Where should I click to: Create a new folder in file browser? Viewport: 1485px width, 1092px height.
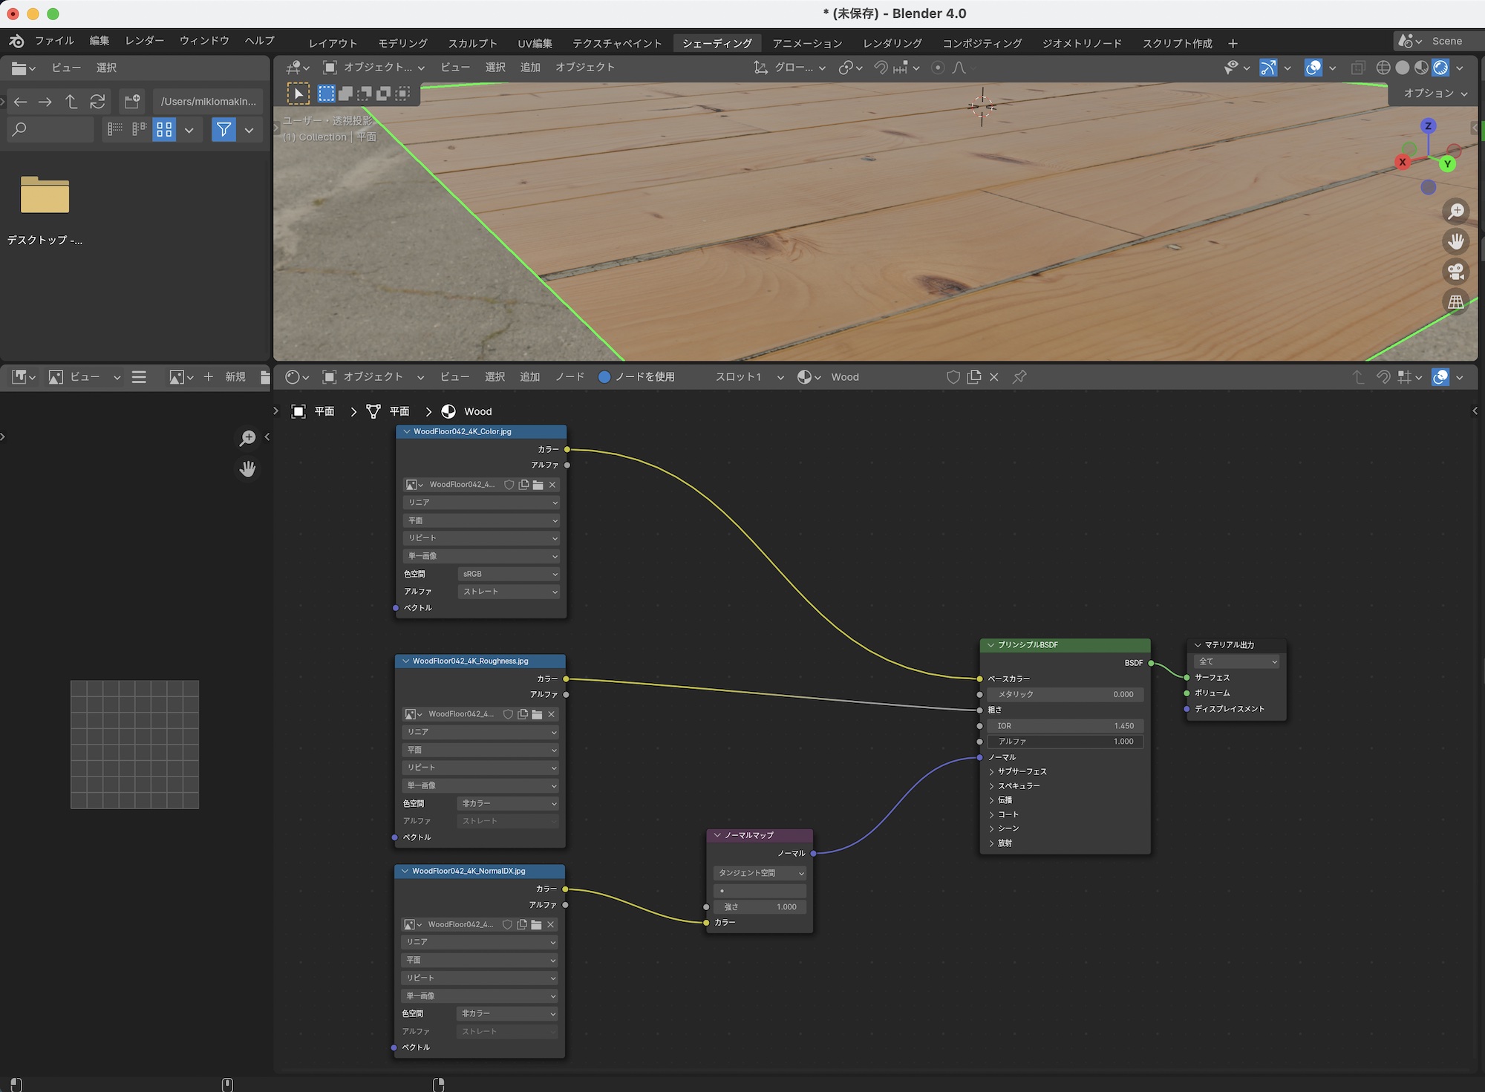click(132, 102)
